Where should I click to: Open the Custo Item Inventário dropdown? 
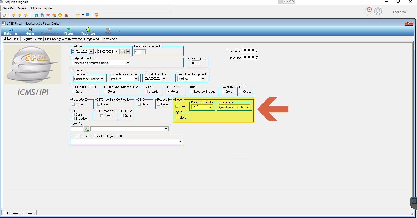pos(136,79)
